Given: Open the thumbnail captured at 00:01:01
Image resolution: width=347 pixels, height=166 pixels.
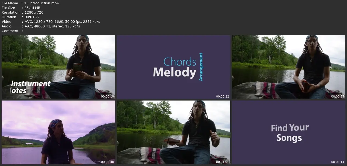Looking at the screenshot, I should 173,133.
